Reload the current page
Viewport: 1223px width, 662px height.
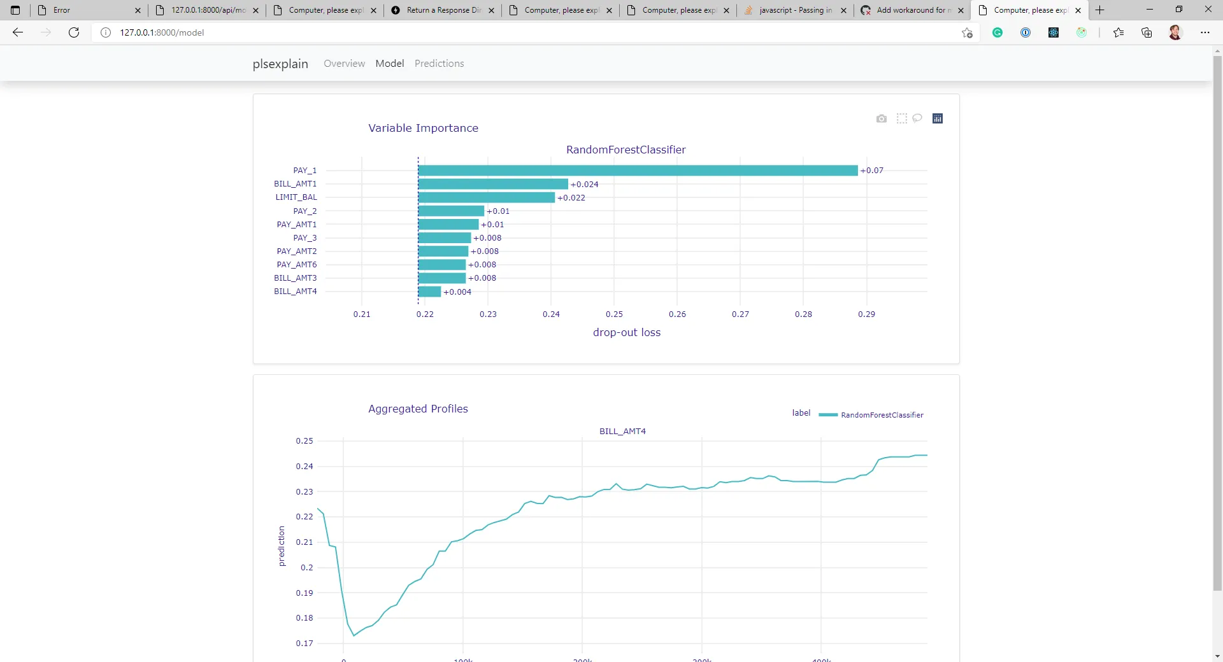pyautogui.click(x=74, y=32)
